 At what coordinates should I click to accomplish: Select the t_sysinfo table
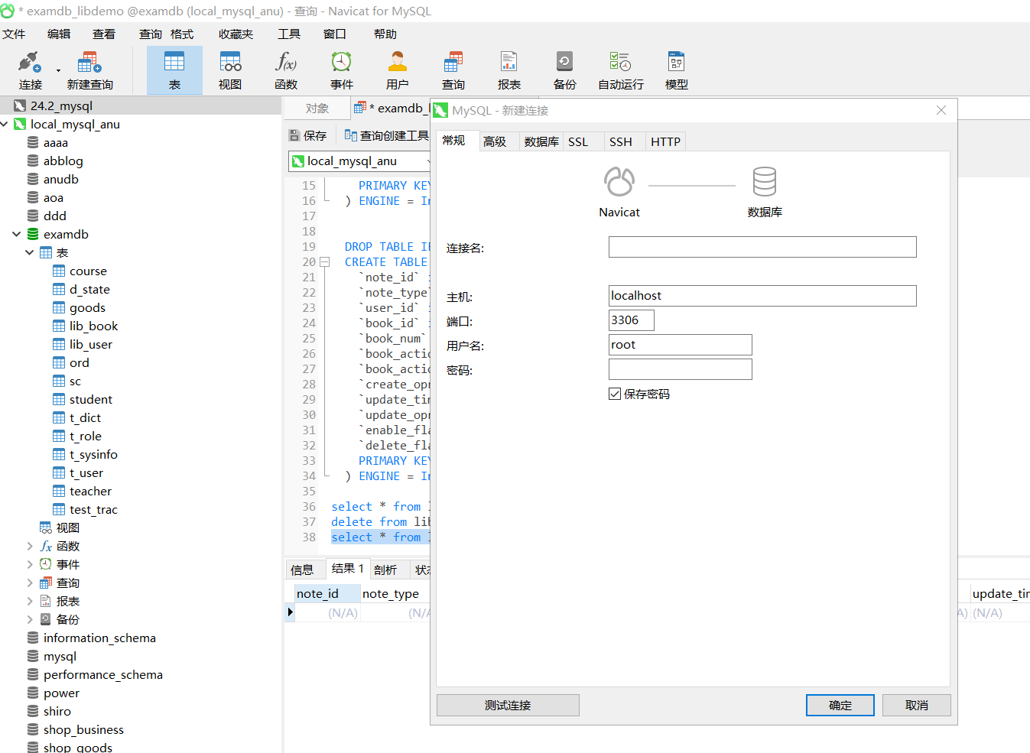[x=93, y=454]
